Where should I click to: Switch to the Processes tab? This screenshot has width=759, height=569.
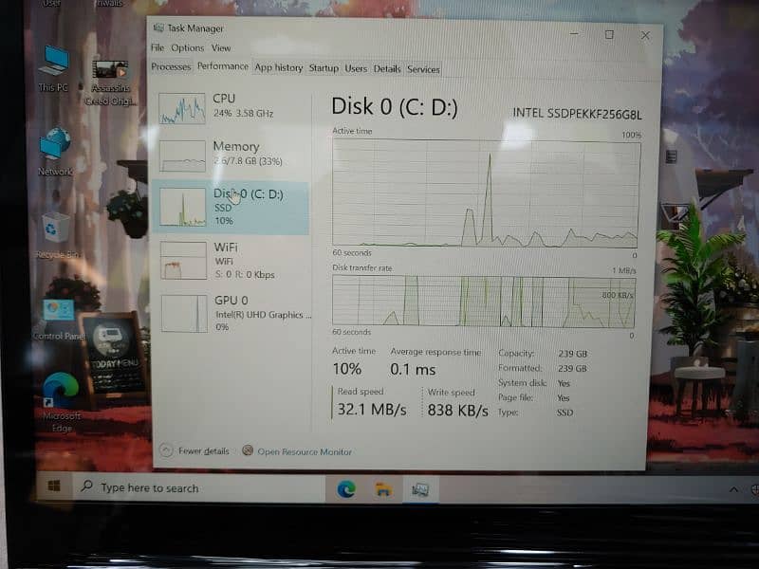pos(171,68)
